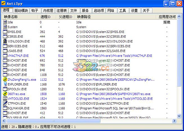Click the horizontal scrollbar thumb
Viewport: 184px width, 131px height.
(x=53, y=121)
